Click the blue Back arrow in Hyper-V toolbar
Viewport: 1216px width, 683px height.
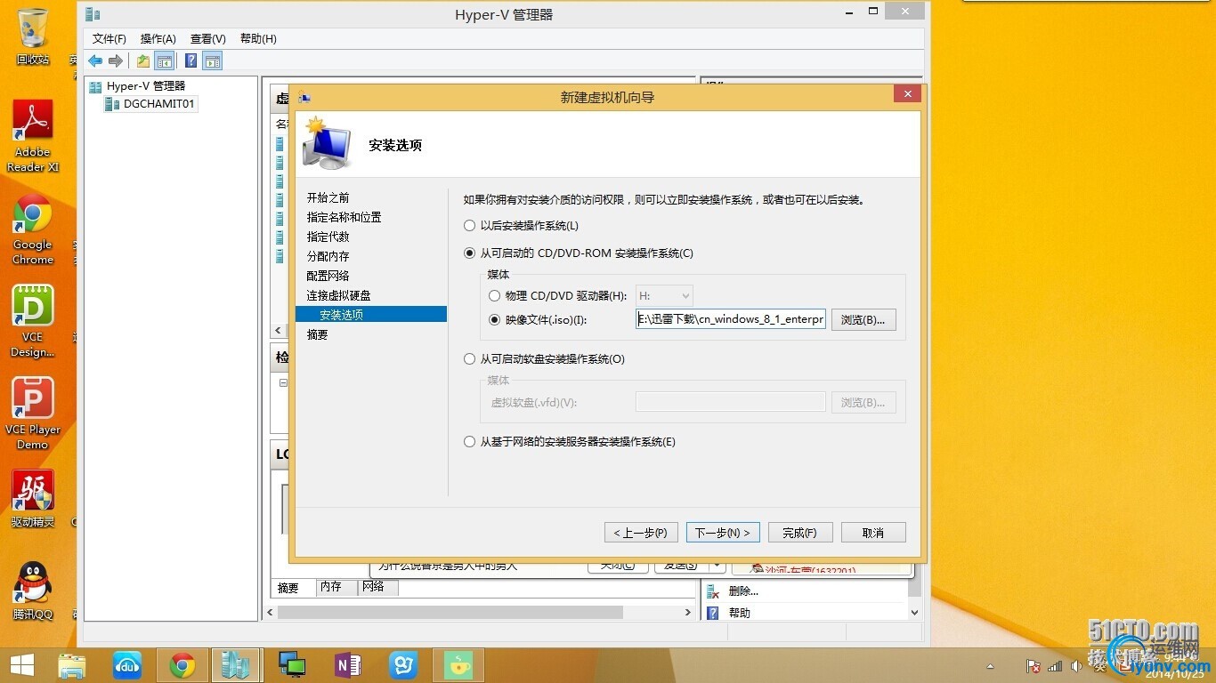click(95, 60)
